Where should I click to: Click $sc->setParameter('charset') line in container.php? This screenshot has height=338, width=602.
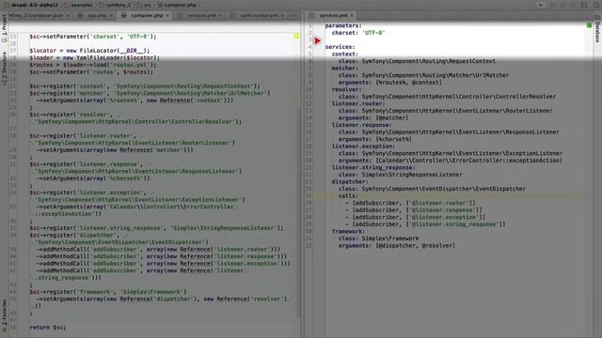click(x=93, y=37)
